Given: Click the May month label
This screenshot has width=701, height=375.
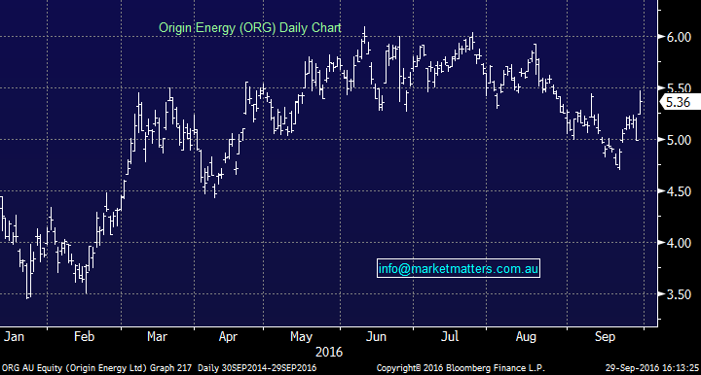Looking at the screenshot, I should click(301, 336).
